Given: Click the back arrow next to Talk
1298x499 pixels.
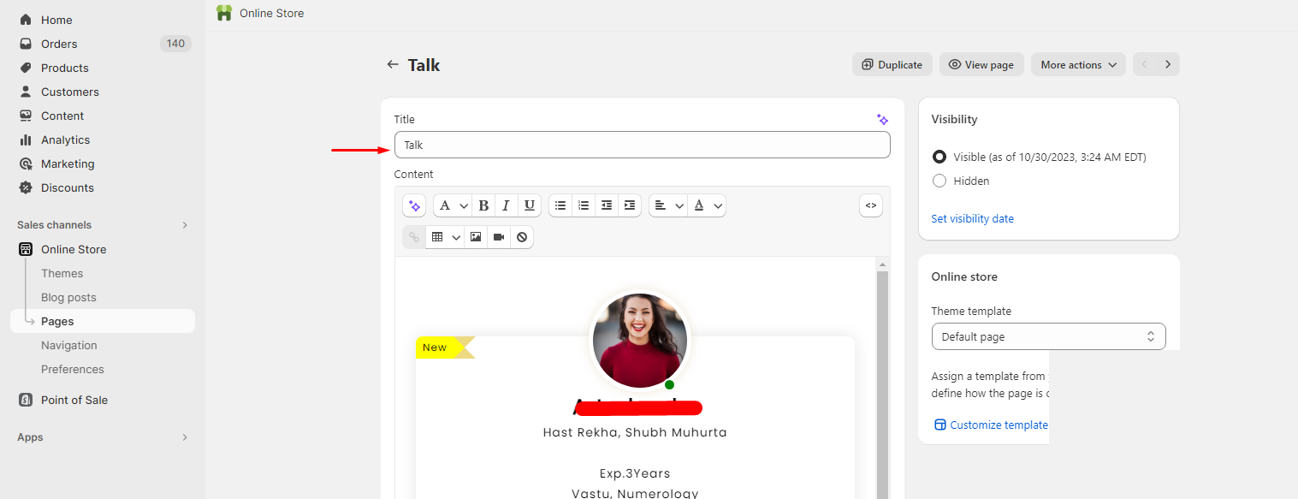Looking at the screenshot, I should coord(393,64).
